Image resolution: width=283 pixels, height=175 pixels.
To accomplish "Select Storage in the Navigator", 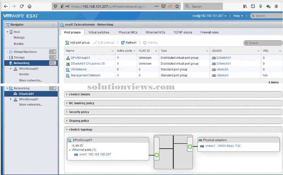I will (x=19, y=57).
